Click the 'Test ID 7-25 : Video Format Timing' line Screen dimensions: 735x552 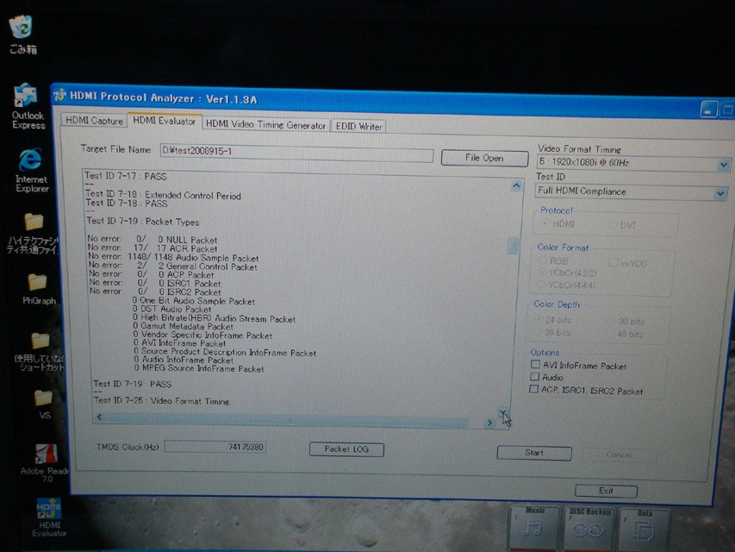(x=161, y=401)
